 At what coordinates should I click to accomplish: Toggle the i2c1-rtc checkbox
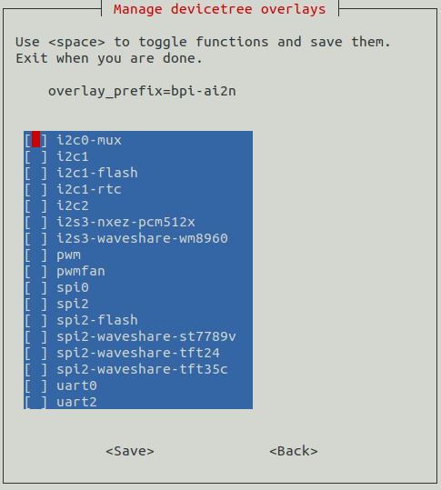tap(36, 189)
